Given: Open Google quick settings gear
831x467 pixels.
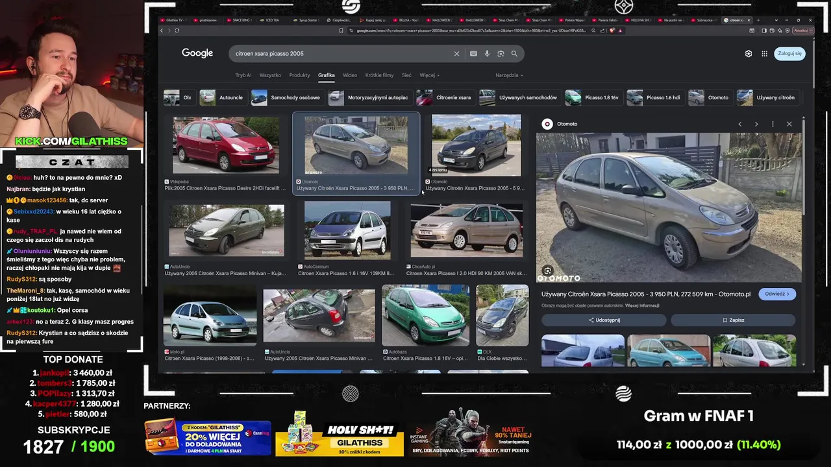Looking at the screenshot, I should click(749, 54).
